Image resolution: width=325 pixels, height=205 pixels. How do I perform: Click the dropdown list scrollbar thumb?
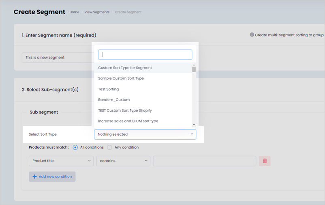(x=194, y=69)
